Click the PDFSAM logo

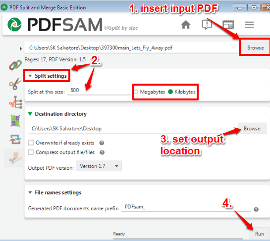click(55, 25)
